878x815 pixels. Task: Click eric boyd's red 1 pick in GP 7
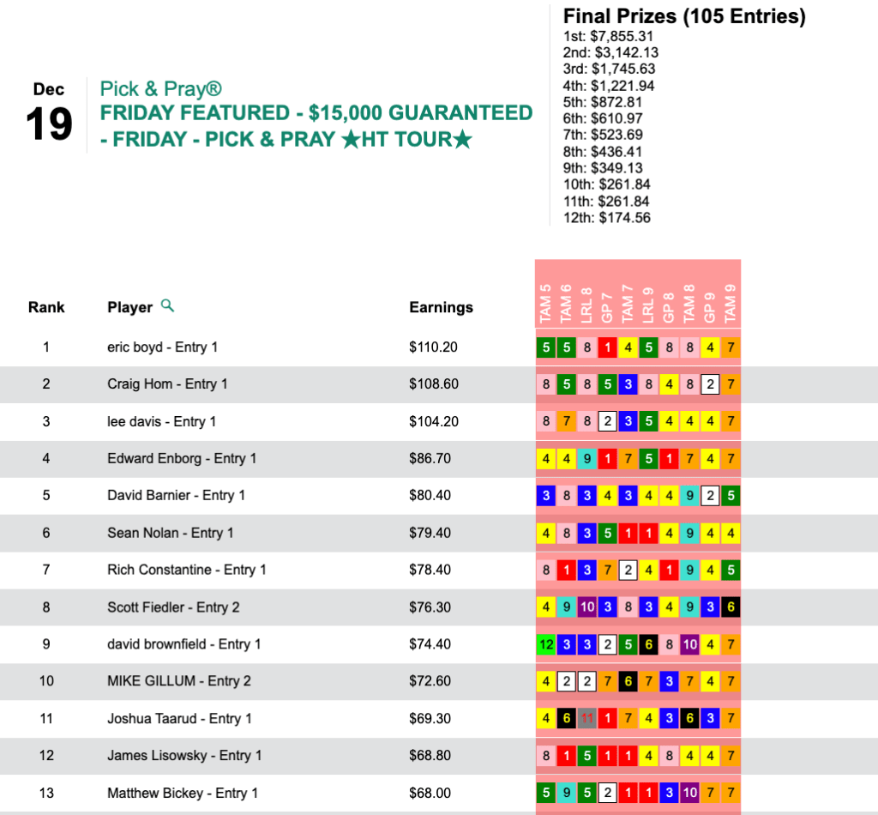click(607, 347)
